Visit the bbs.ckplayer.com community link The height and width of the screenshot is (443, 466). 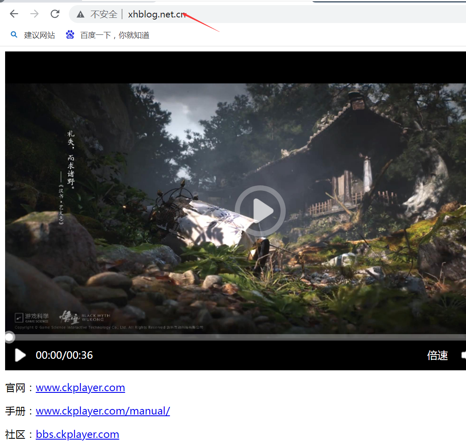[x=77, y=434]
